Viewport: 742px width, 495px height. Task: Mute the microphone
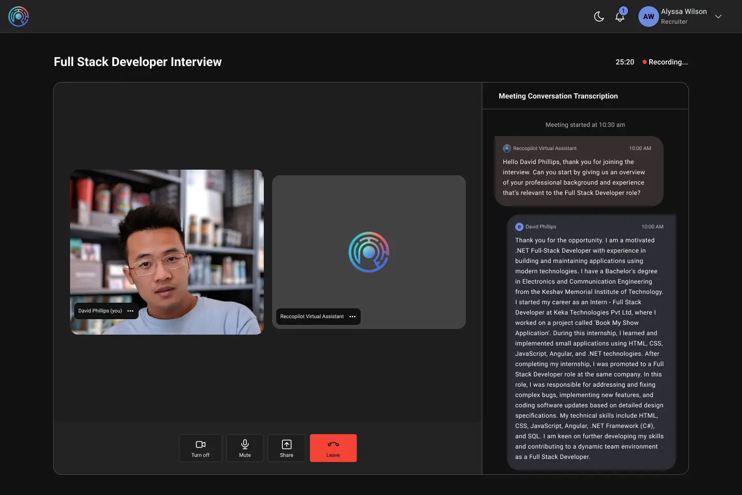[x=245, y=448]
